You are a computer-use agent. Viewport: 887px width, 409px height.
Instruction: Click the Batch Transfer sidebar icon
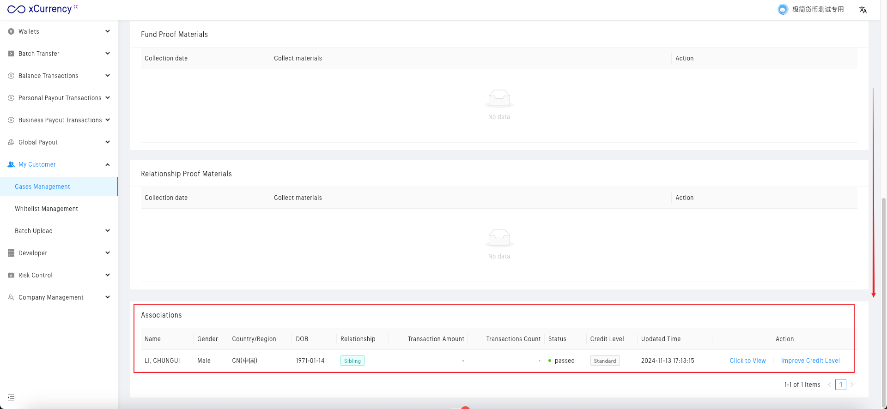pyautogui.click(x=11, y=54)
